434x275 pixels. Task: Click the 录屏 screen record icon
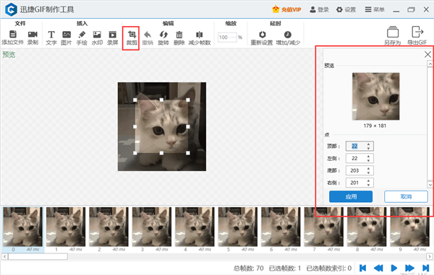[x=113, y=35]
